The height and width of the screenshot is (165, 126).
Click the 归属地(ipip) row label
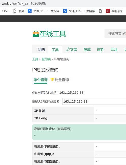(x=44, y=154)
